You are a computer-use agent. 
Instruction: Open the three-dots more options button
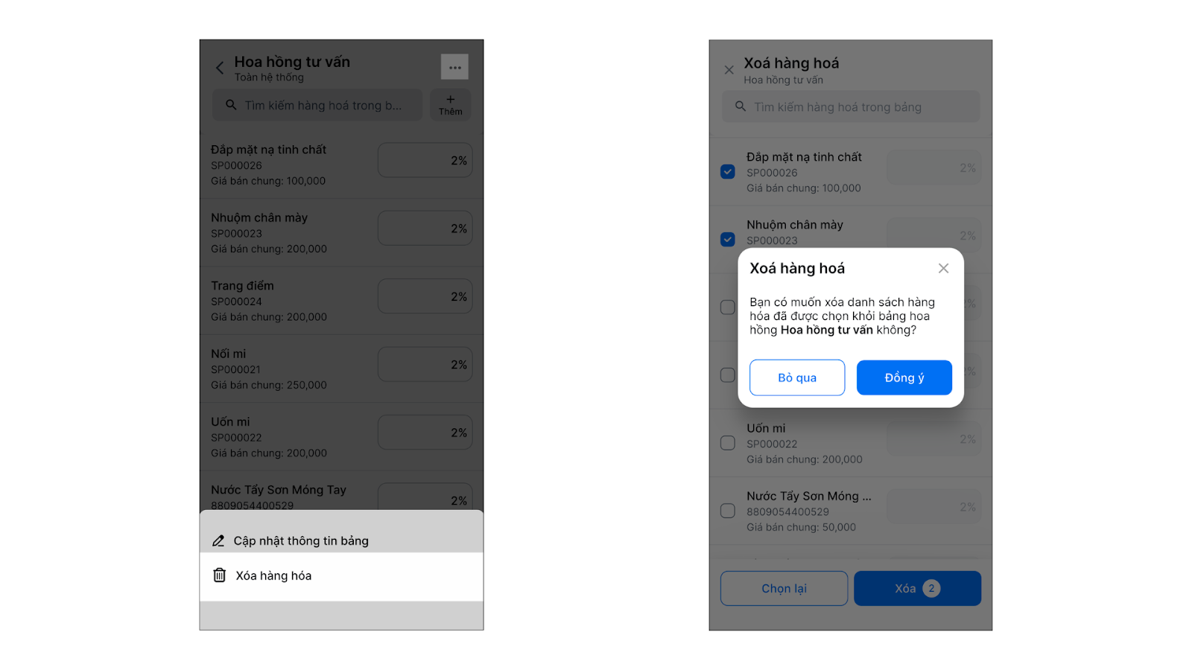pyautogui.click(x=454, y=67)
